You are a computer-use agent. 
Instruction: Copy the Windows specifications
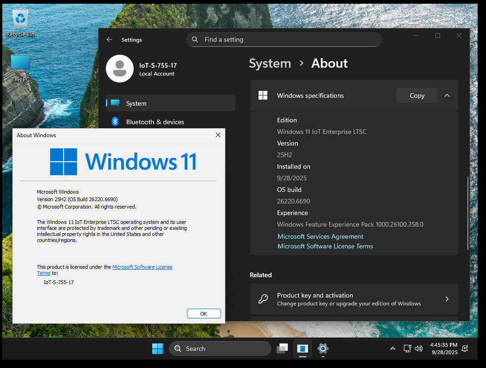[417, 95]
